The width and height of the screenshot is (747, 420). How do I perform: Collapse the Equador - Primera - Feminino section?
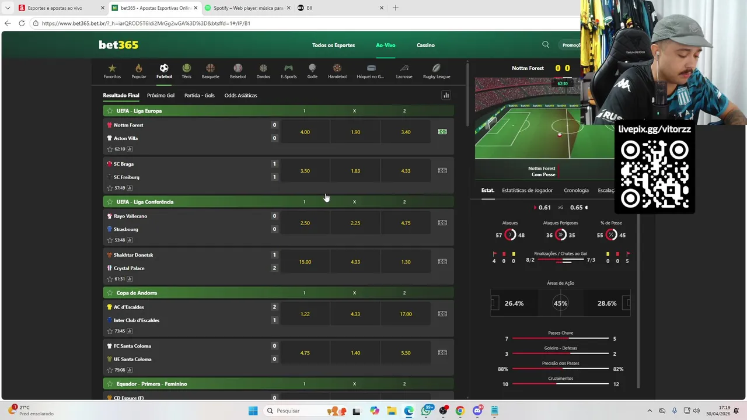(x=278, y=384)
